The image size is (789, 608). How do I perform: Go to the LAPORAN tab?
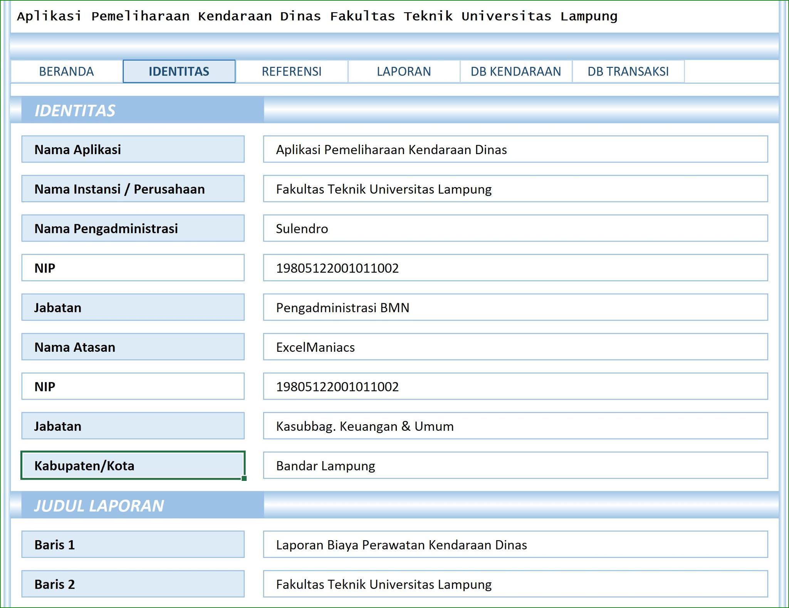tap(403, 71)
